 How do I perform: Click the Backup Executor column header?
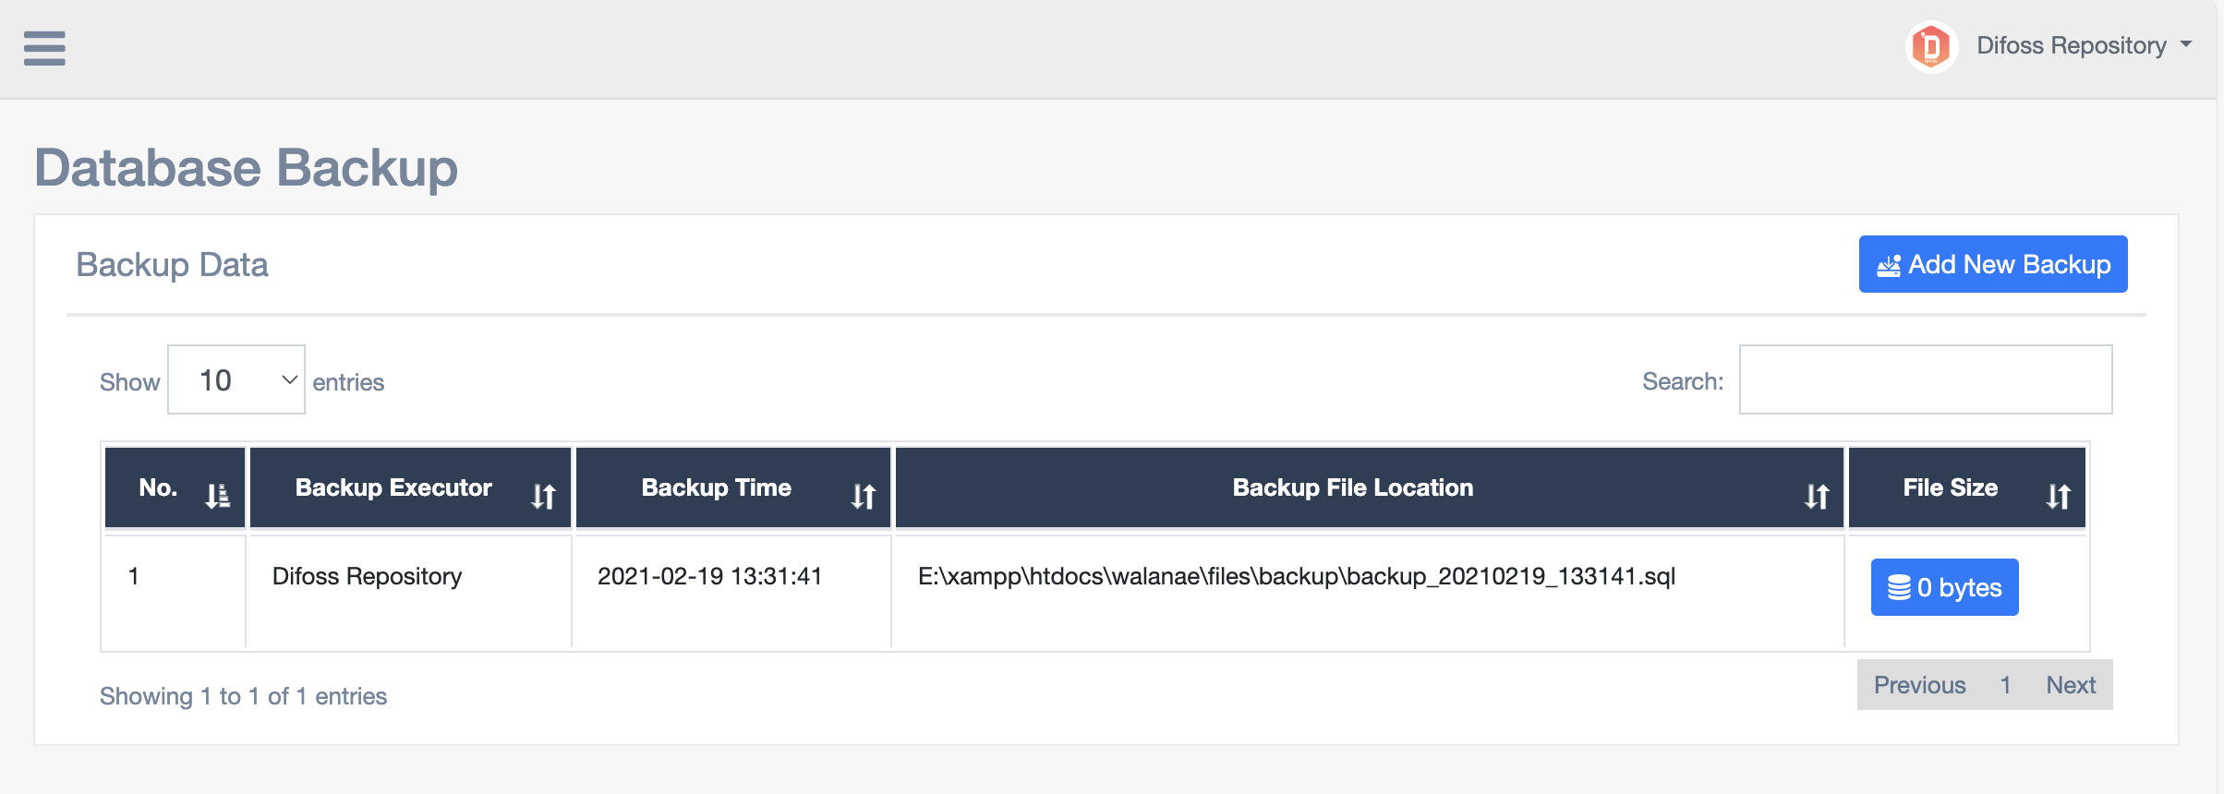tap(393, 487)
